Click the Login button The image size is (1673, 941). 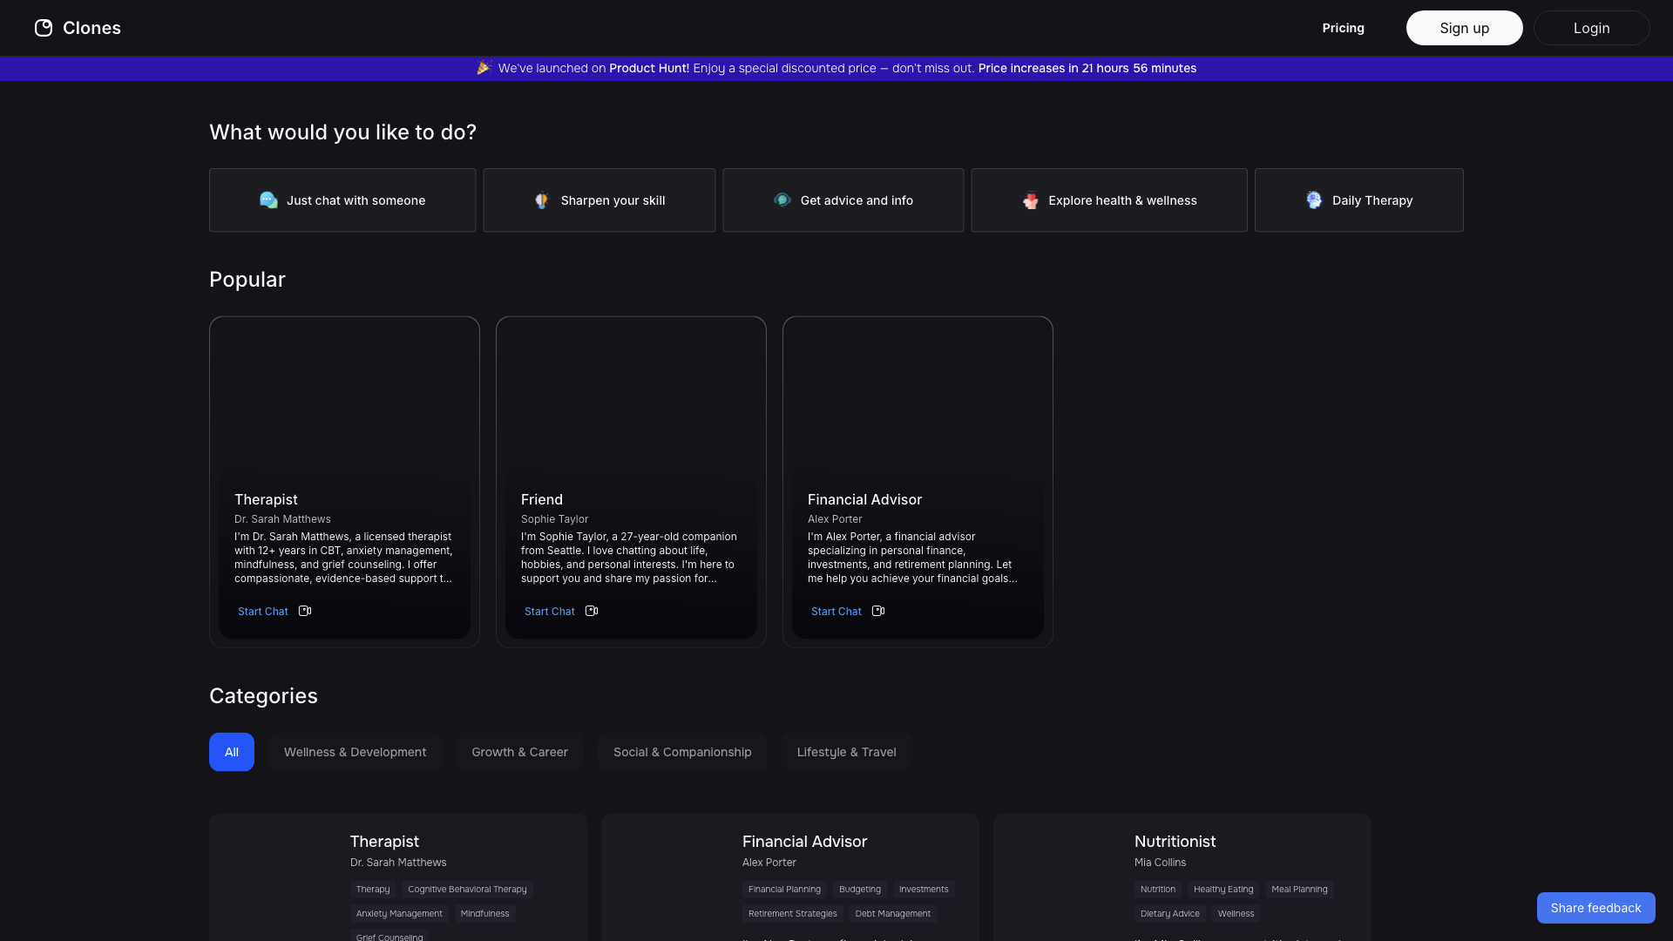pos(1591,28)
